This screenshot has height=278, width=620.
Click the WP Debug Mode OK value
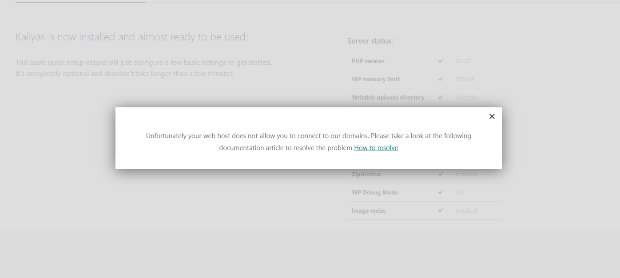click(x=459, y=192)
